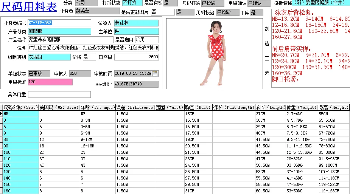Click the 做货人 field 莫让林
The height and width of the screenshot is (195, 350).
click(x=136, y=23)
